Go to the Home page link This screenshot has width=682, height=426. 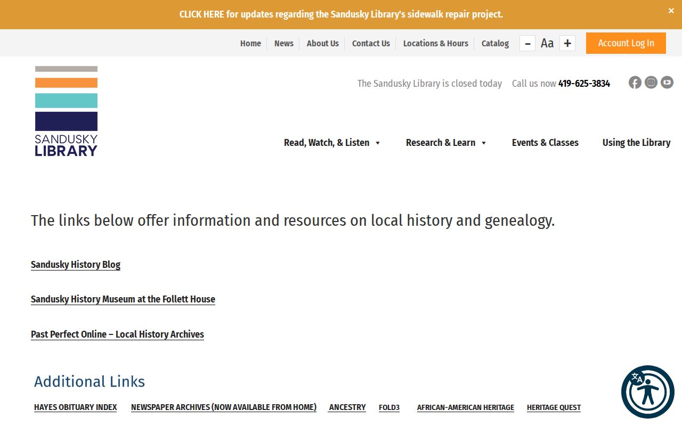(250, 44)
